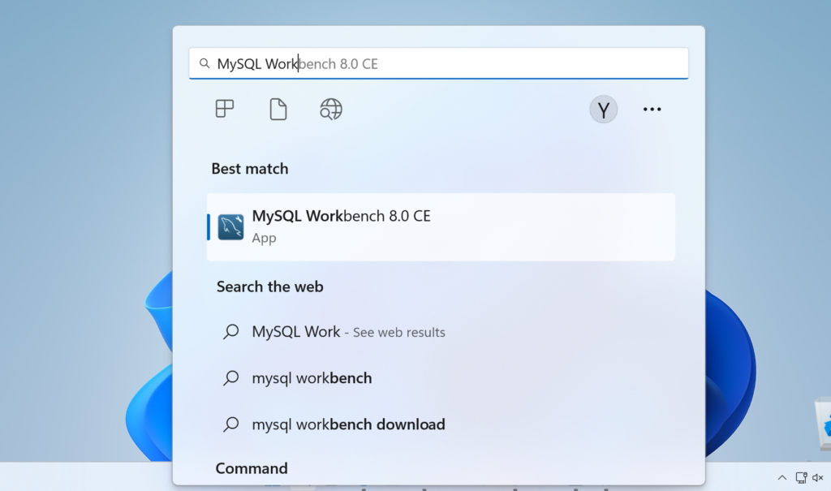Viewport: 831px width, 491px height.
Task: Click inside the search input field
Action: (x=438, y=62)
